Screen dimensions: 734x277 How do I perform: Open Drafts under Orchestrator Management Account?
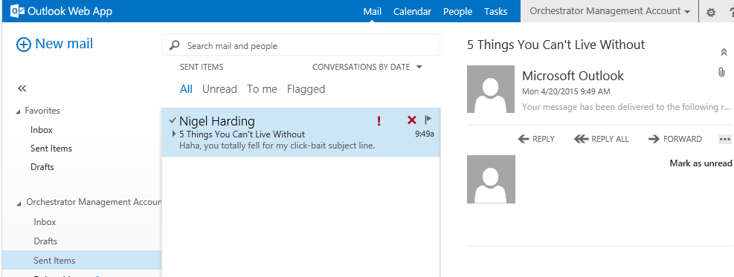(x=45, y=241)
